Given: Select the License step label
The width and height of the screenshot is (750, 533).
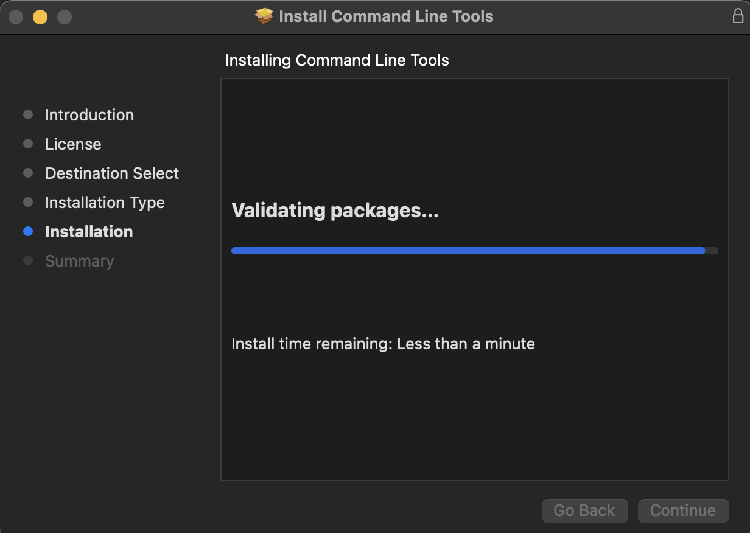Looking at the screenshot, I should click(73, 144).
